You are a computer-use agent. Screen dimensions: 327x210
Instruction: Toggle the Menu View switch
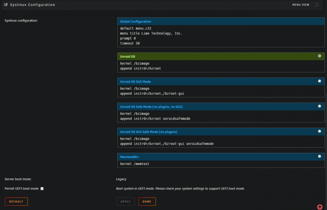pos(315,5)
